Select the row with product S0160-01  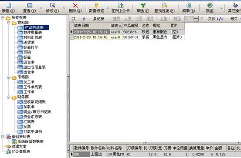click(x=127, y=37)
